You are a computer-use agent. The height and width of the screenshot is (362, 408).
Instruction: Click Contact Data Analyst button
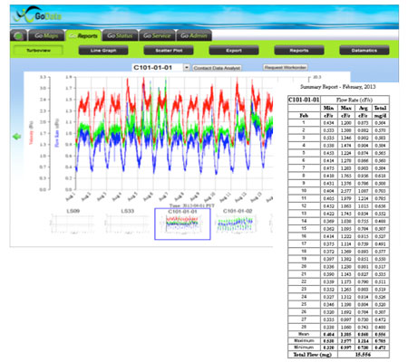click(x=217, y=68)
